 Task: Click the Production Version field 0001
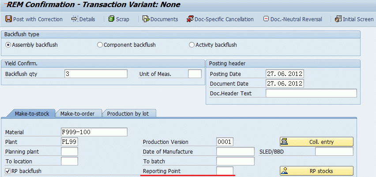225,142
